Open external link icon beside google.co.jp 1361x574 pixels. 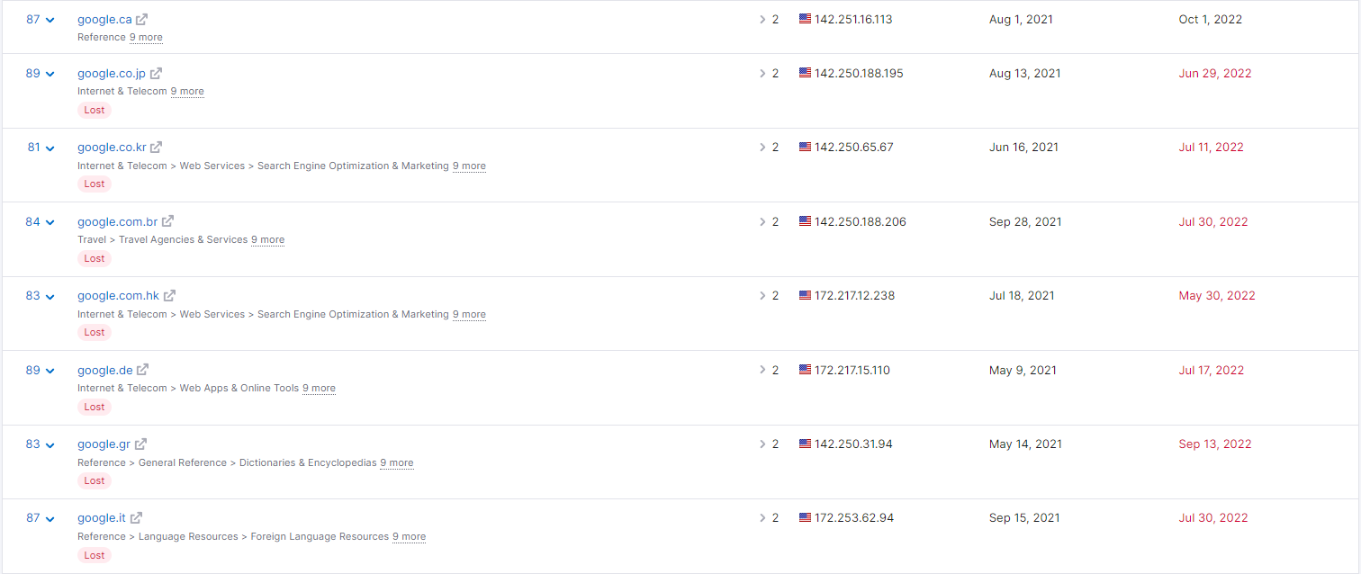click(156, 74)
